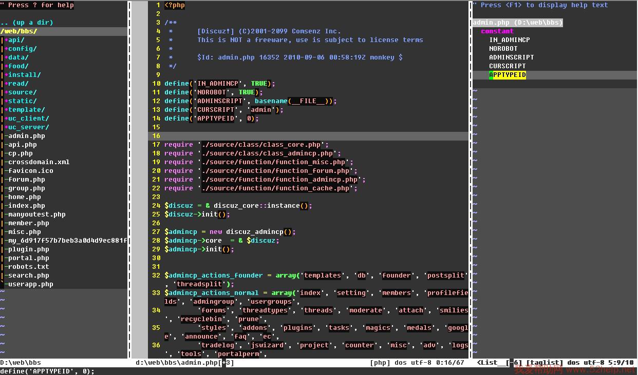Click admin.php file header in taglist
Screen dimensions: 638x375
click(x=517, y=23)
